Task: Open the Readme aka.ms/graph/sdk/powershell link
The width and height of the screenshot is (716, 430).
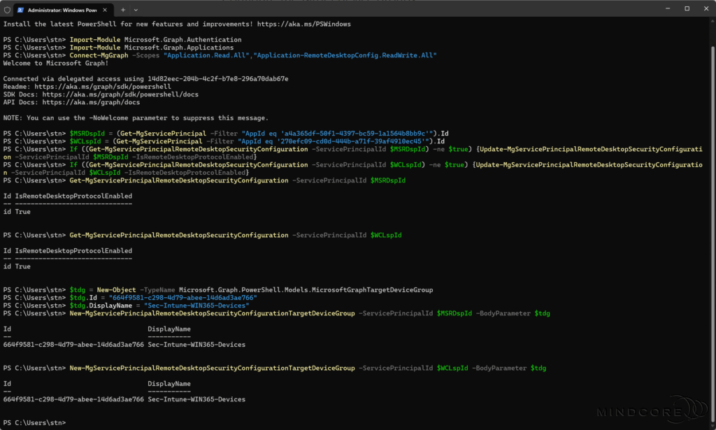Action: [x=103, y=86]
